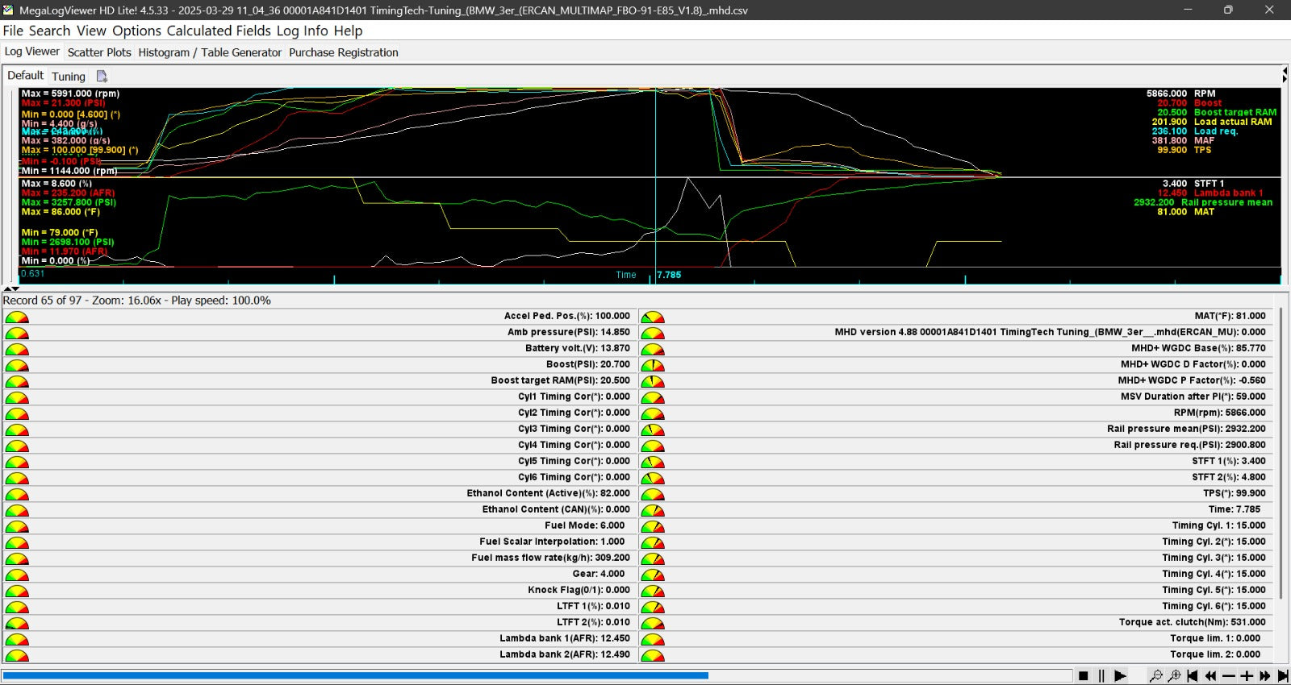The width and height of the screenshot is (1291, 685).
Task: Skip to the end of the log
Action: (x=1283, y=676)
